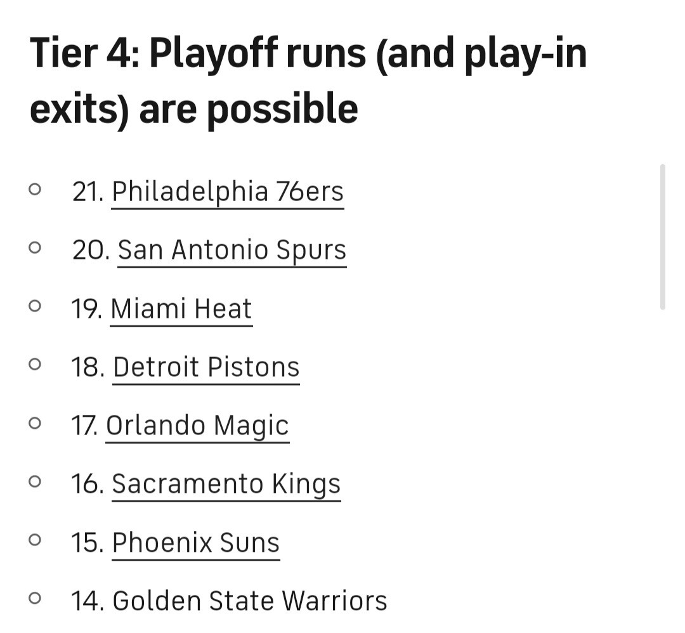Click the rank number 21 label
The width and height of the screenshot is (685, 633).
88,192
